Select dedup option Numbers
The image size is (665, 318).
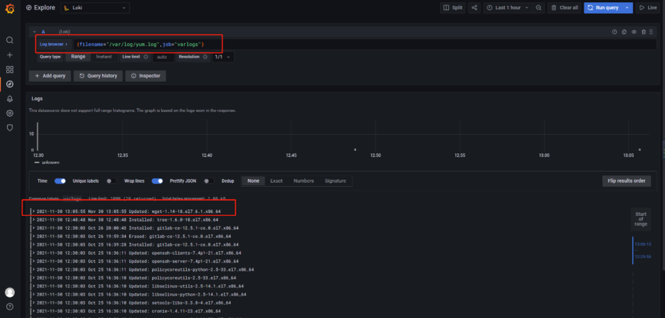click(304, 181)
